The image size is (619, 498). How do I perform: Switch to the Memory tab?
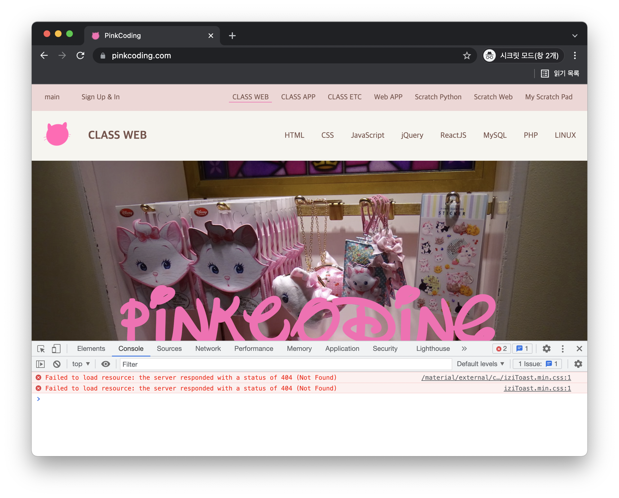click(299, 349)
